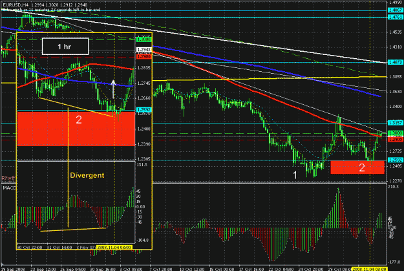Click the red 1.2909 price label
Viewport: 404px width, 271px height.
(x=395, y=139)
